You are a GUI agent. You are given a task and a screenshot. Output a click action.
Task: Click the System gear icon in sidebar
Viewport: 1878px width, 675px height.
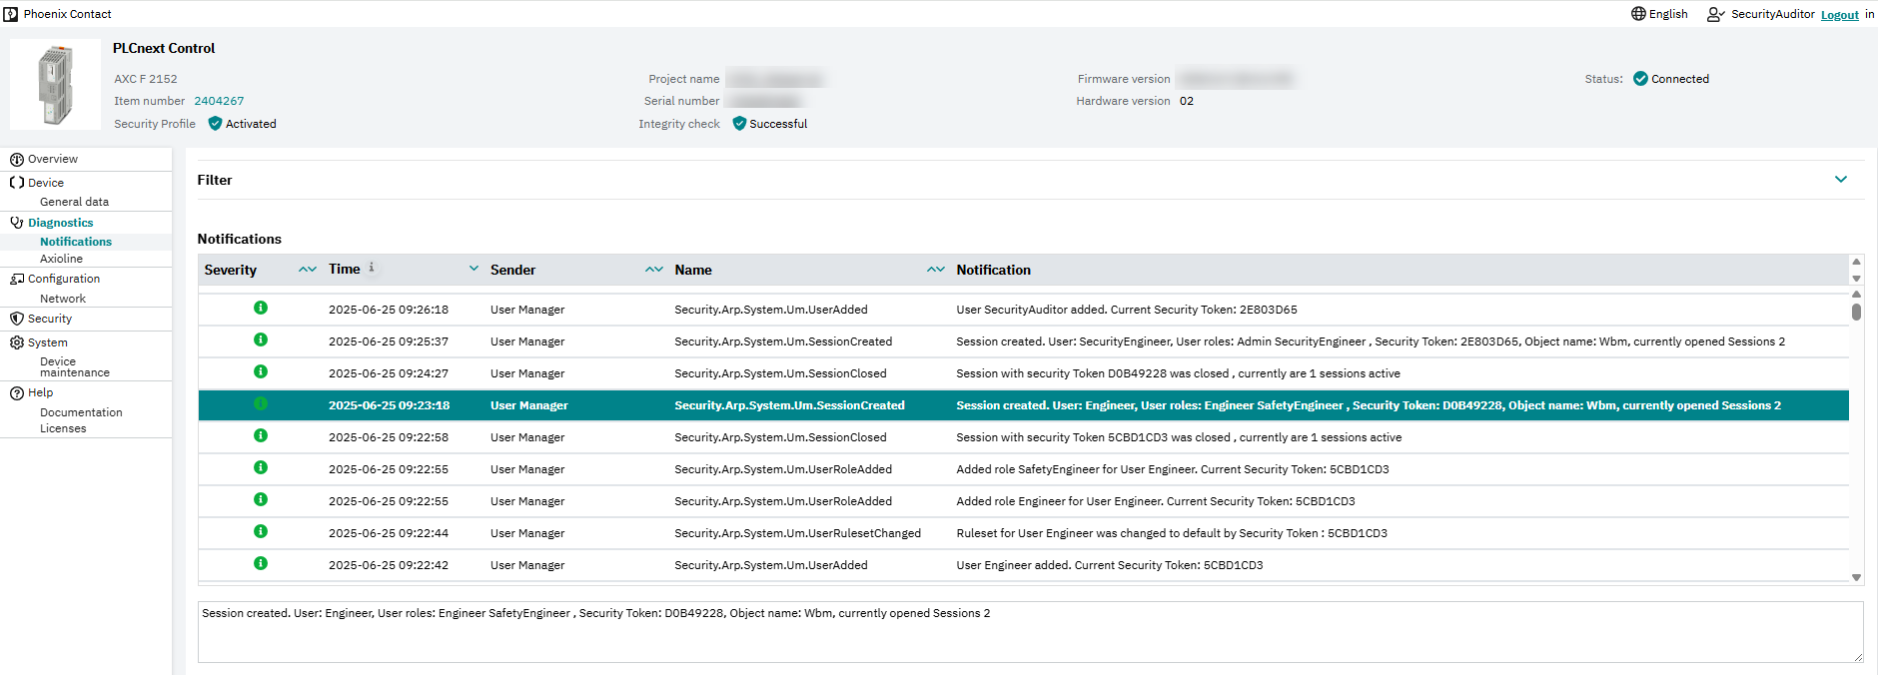[17, 342]
